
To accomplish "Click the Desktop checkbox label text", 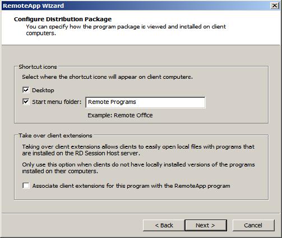I will point(43,91).
